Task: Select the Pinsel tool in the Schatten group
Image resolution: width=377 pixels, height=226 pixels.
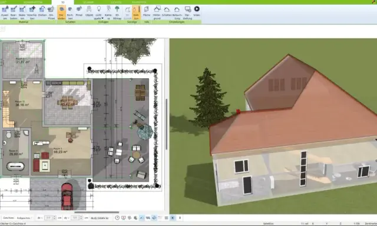Action: click(x=79, y=12)
